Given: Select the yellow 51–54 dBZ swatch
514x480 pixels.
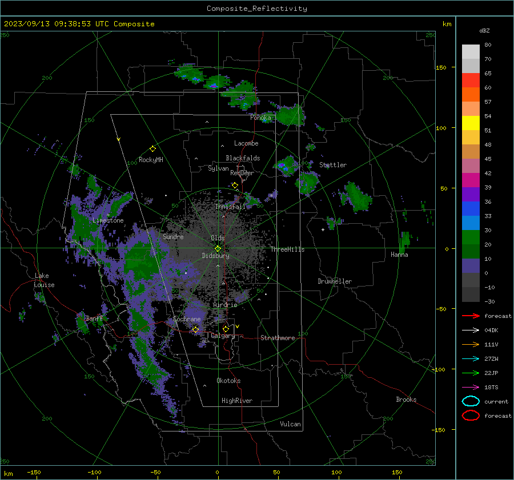Looking at the screenshot, I should tap(471, 123).
